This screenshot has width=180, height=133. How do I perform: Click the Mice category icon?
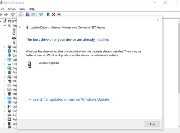[x=9, y=94]
